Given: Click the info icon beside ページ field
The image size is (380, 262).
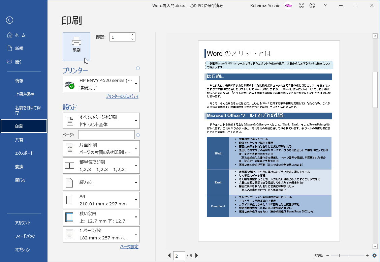Looking at the screenshot, I should 138,135.
